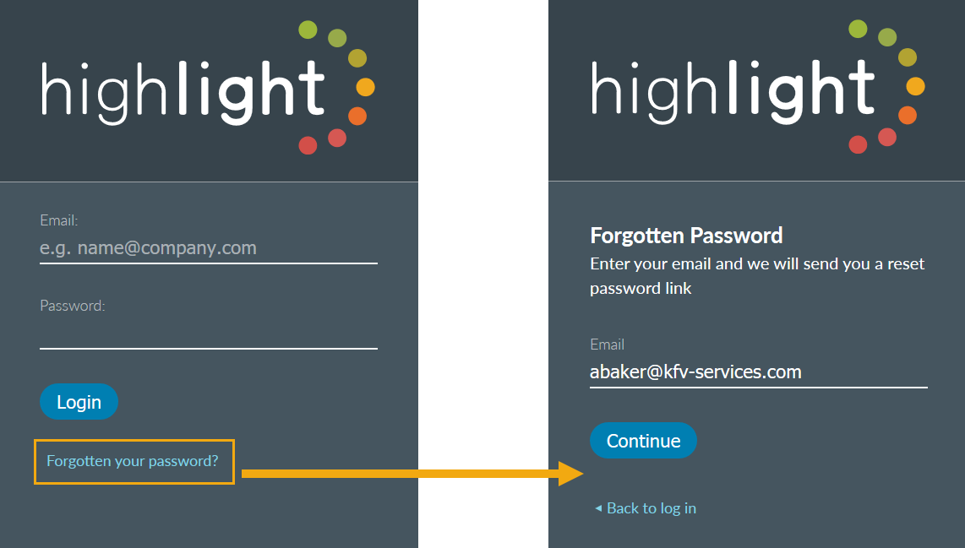The width and height of the screenshot is (965, 548).
Task: Click bottom-most red dot in right logo
Action: pyautogui.click(x=858, y=144)
